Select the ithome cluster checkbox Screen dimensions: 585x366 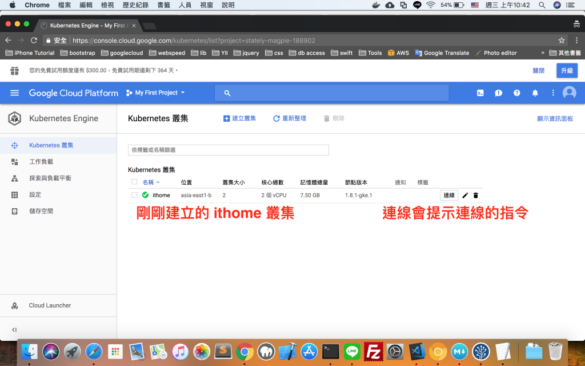click(x=134, y=195)
